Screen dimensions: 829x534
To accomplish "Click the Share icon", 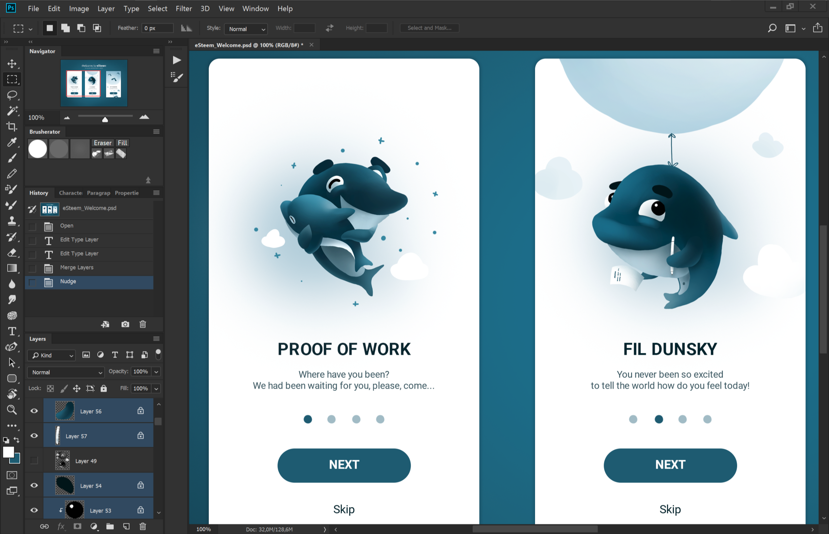I will pyautogui.click(x=818, y=28).
